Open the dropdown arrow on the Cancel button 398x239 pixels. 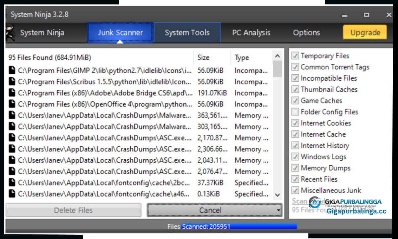278,210
